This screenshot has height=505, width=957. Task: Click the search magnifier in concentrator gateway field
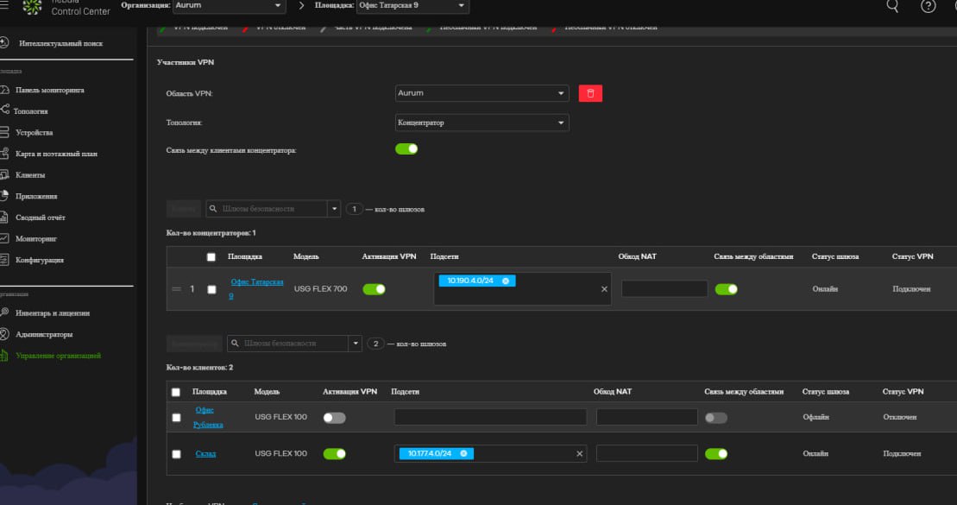(213, 209)
